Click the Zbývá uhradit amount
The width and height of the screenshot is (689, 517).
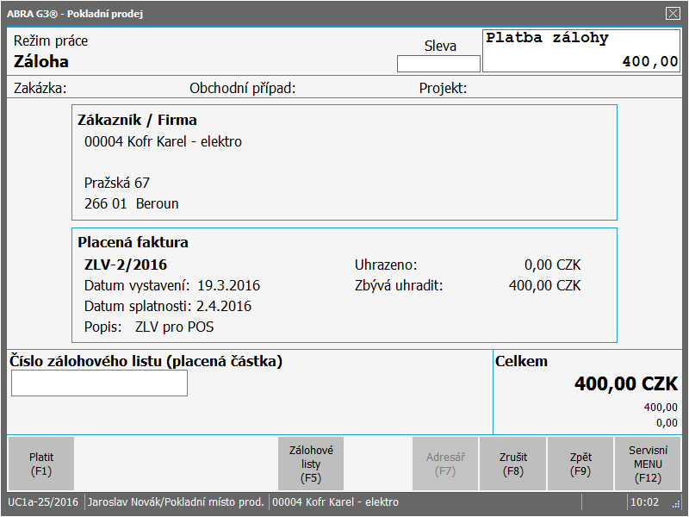tap(544, 285)
